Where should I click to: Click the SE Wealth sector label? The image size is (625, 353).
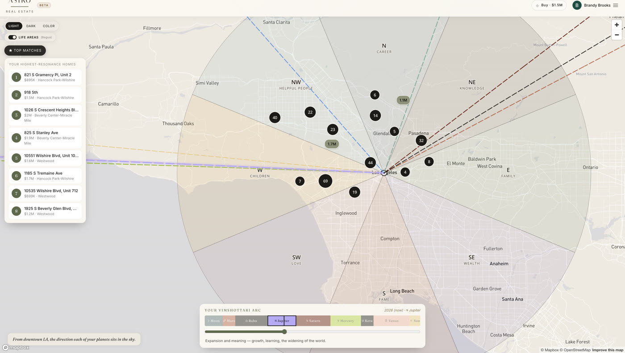click(471, 260)
